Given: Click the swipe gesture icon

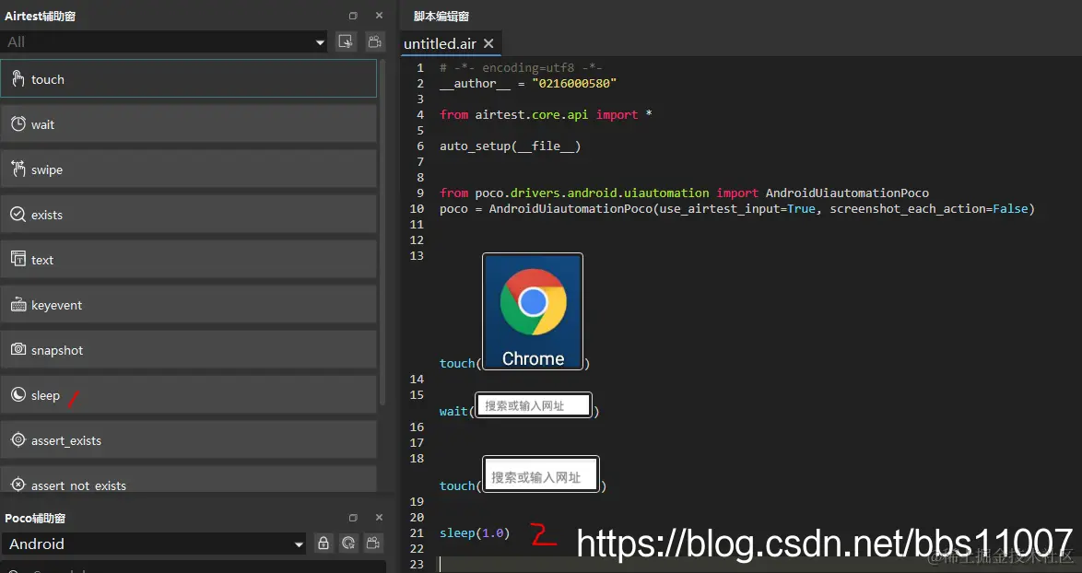Looking at the screenshot, I should [18, 169].
